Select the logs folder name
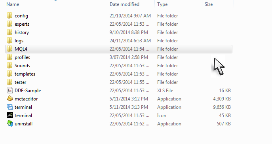Screen dimensions: 272x144 (x=19, y=41)
